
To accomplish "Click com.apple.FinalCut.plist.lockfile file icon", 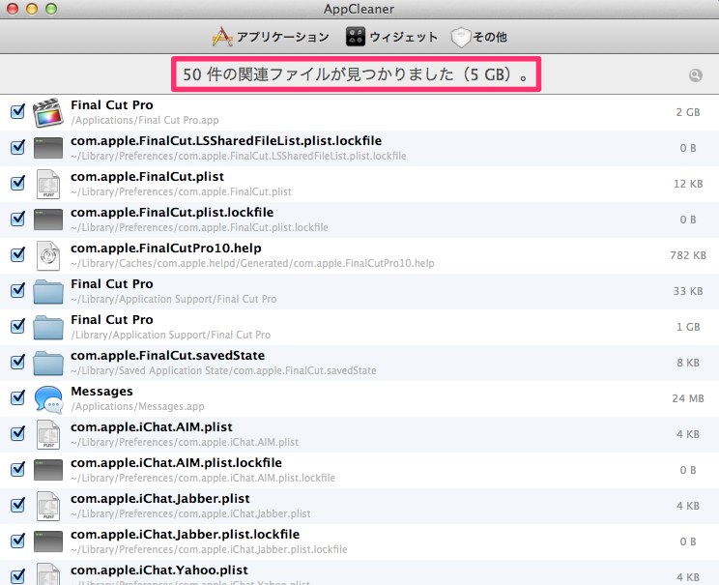I will click(x=48, y=219).
